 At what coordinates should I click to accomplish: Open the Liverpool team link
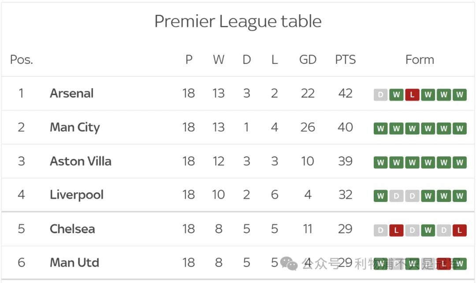pyautogui.click(x=76, y=195)
